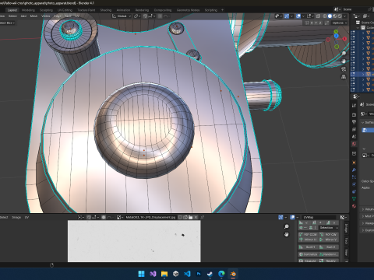The width and height of the screenshot is (374, 280).
Task: Toggle X-ray mode in viewport
Action: [318, 16]
